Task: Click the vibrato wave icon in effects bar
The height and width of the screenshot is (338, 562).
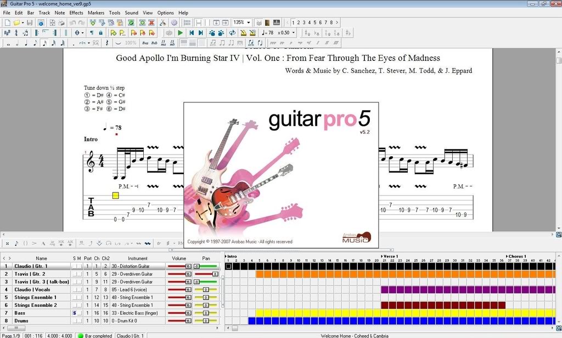Action: [x=147, y=243]
